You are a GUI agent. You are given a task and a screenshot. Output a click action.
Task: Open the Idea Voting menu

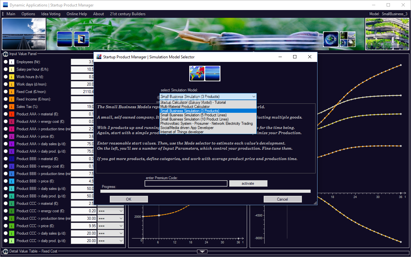point(51,14)
